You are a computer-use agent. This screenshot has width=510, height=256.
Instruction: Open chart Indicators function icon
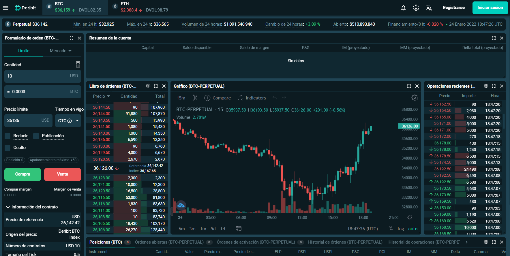(x=241, y=98)
